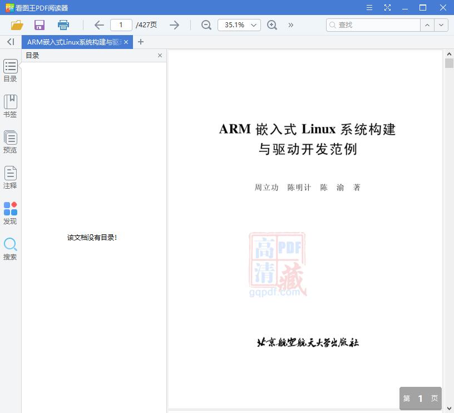The width and height of the screenshot is (454, 413).
Task: Open the 搜索 search sidebar panel
Action: pyautogui.click(x=11, y=249)
